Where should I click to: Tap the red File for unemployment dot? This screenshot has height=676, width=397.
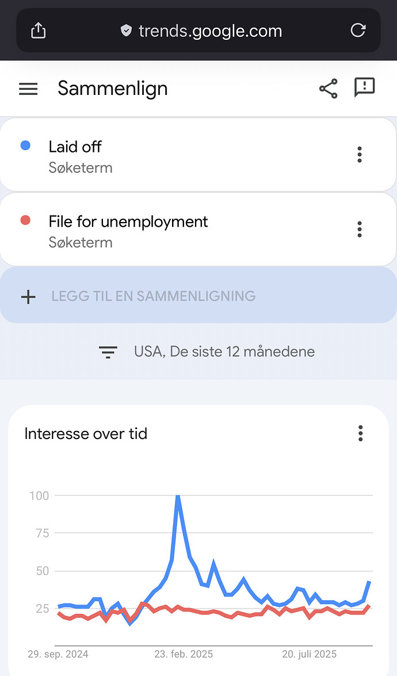pyautogui.click(x=25, y=220)
